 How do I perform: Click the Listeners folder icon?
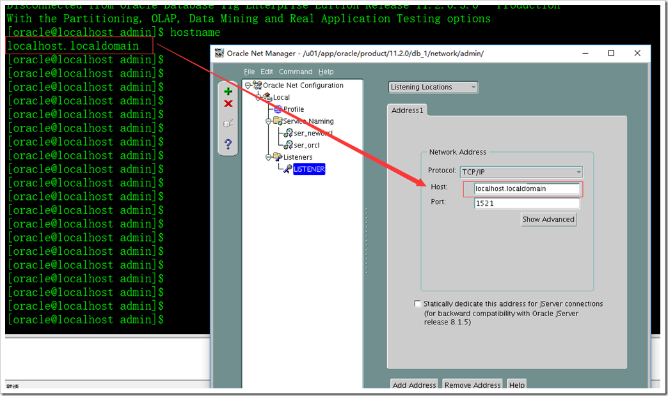click(278, 157)
